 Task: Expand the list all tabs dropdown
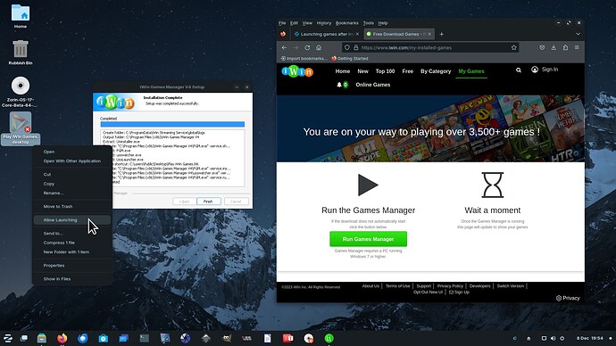click(x=578, y=34)
